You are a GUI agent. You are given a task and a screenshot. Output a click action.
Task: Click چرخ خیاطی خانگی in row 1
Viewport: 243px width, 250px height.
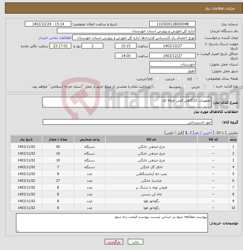[151, 147]
